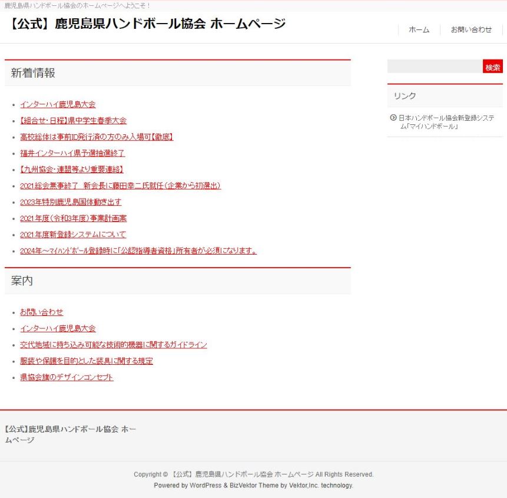Click the footer site name 【公式】鹿児島県ハンドボール協会
The height and width of the screenshot is (498, 507).
(71, 434)
